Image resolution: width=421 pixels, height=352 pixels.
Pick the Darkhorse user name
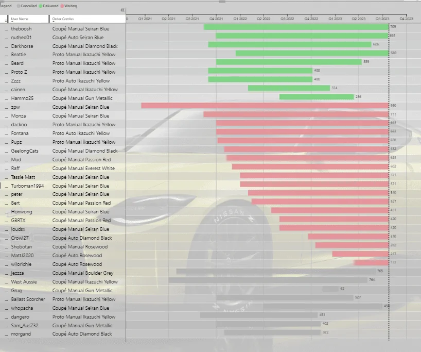coord(22,46)
